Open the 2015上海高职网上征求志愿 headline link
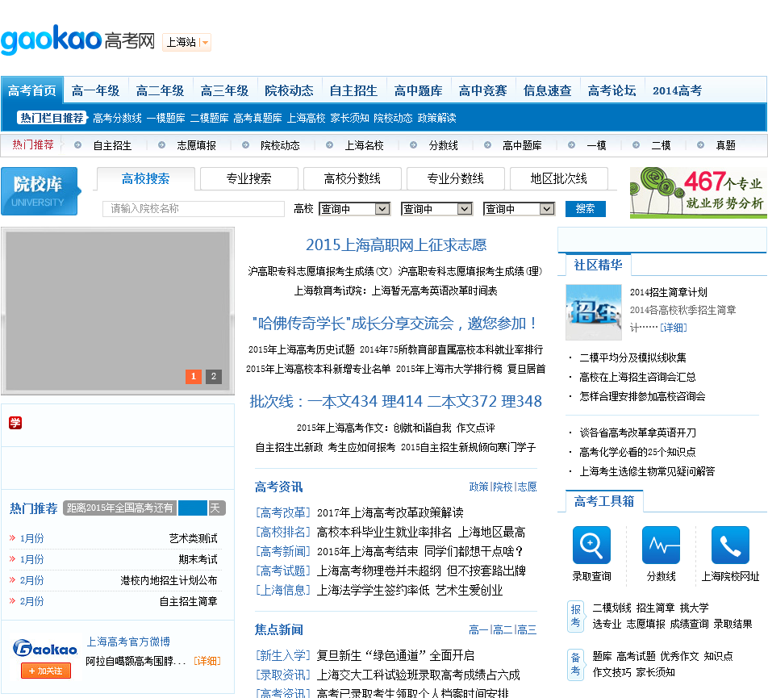 [x=396, y=245]
